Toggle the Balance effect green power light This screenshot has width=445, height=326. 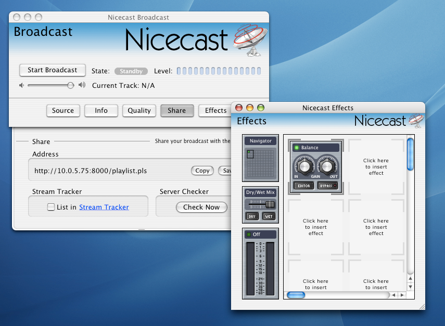pyautogui.click(x=297, y=148)
